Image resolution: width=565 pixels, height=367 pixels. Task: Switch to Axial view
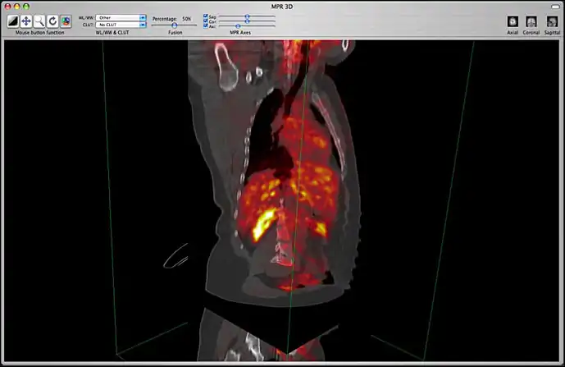[513, 21]
